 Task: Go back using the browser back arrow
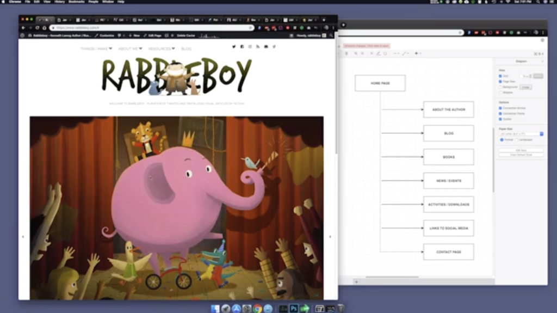pos(23,28)
